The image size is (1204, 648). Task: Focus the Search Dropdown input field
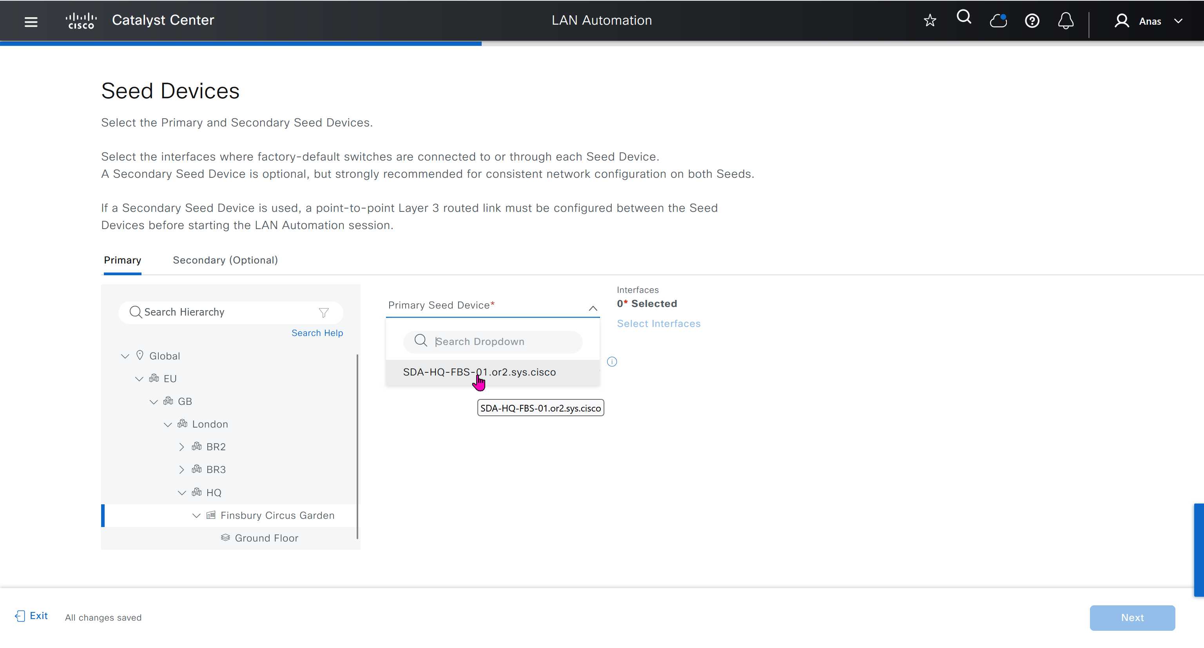[x=500, y=342]
